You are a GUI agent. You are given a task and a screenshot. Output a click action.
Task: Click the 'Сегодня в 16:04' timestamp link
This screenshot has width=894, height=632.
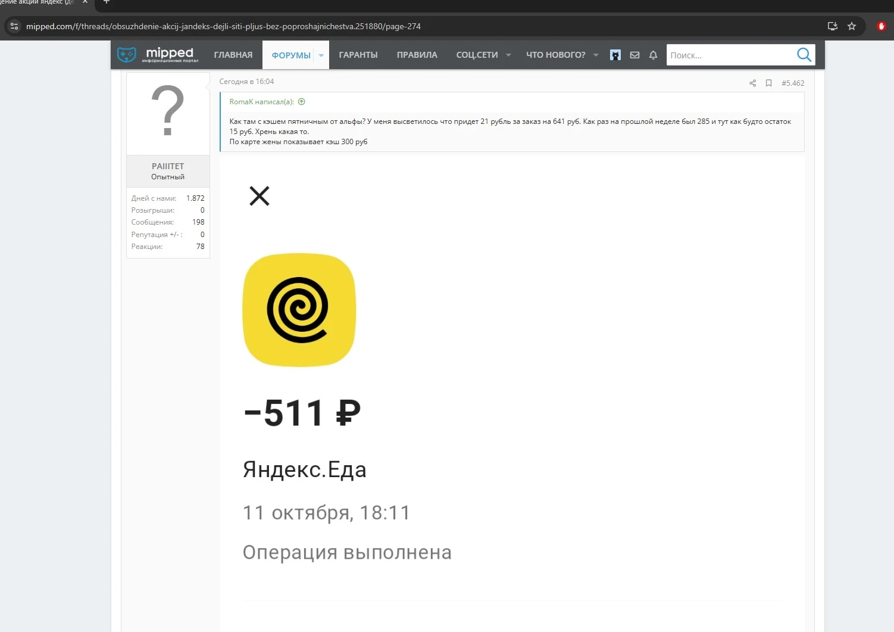click(246, 82)
